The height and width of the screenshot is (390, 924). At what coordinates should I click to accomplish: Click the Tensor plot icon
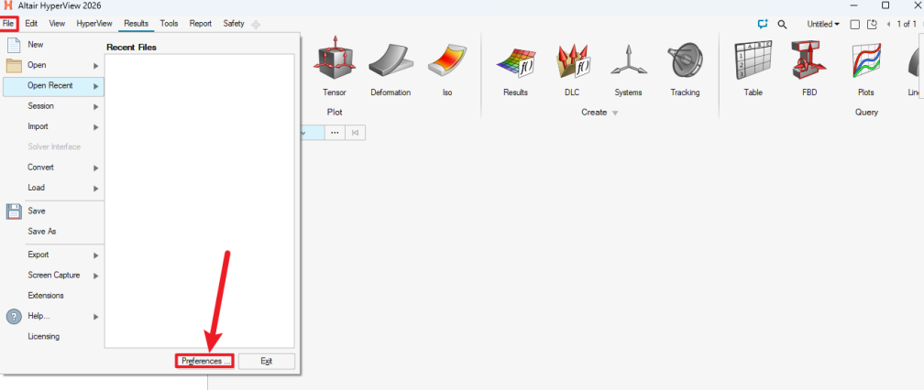click(x=334, y=62)
